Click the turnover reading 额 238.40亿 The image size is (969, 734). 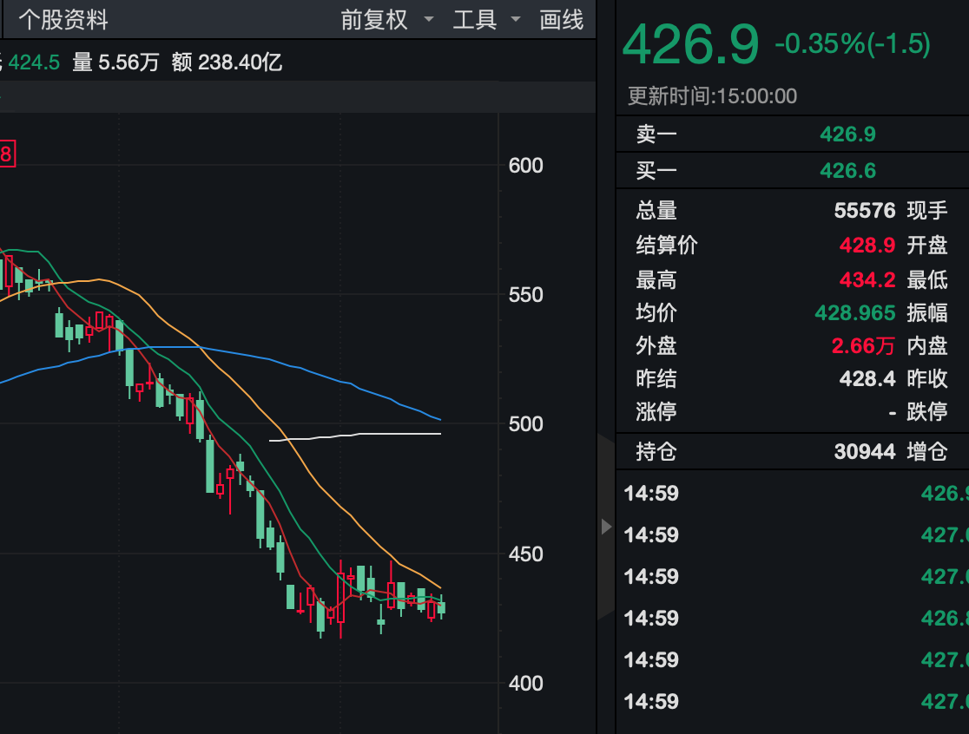(x=227, y=62)
